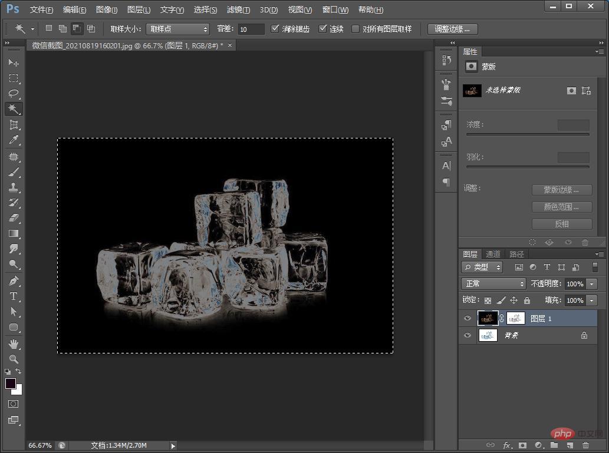Enable 对所有图层取样 checkbox
This screenshot has height=453, width=609.
pos(355,29)
